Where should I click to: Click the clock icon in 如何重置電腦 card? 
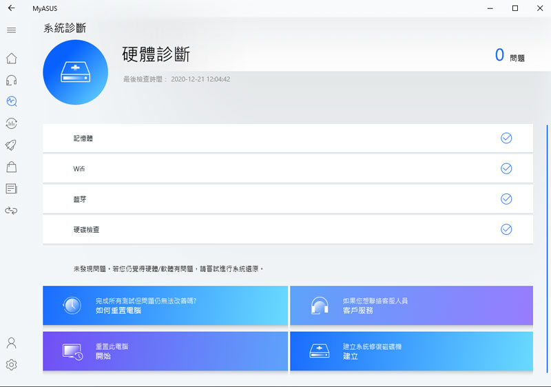point(72,305)
